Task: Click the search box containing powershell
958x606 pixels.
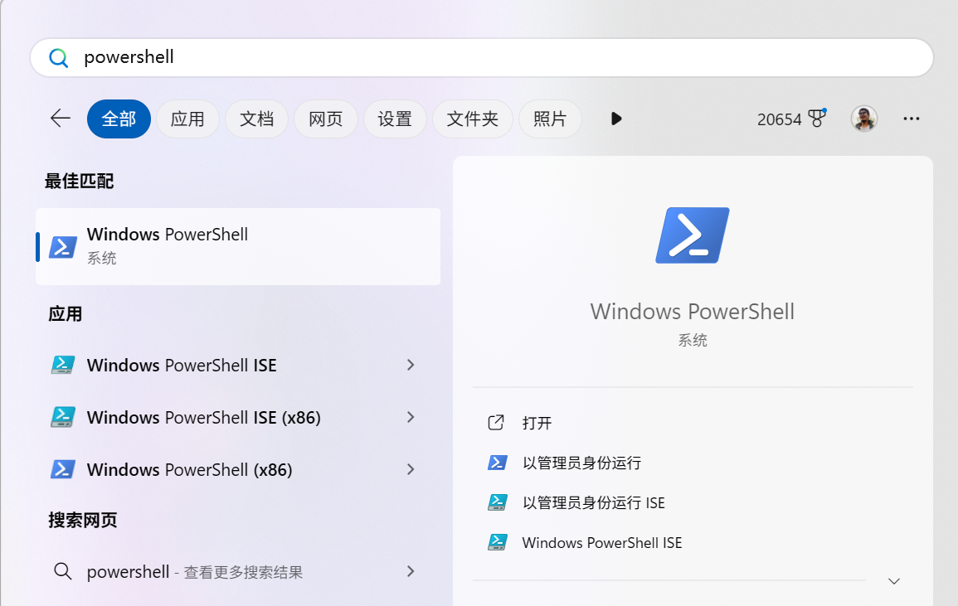Action: (481, 57)
